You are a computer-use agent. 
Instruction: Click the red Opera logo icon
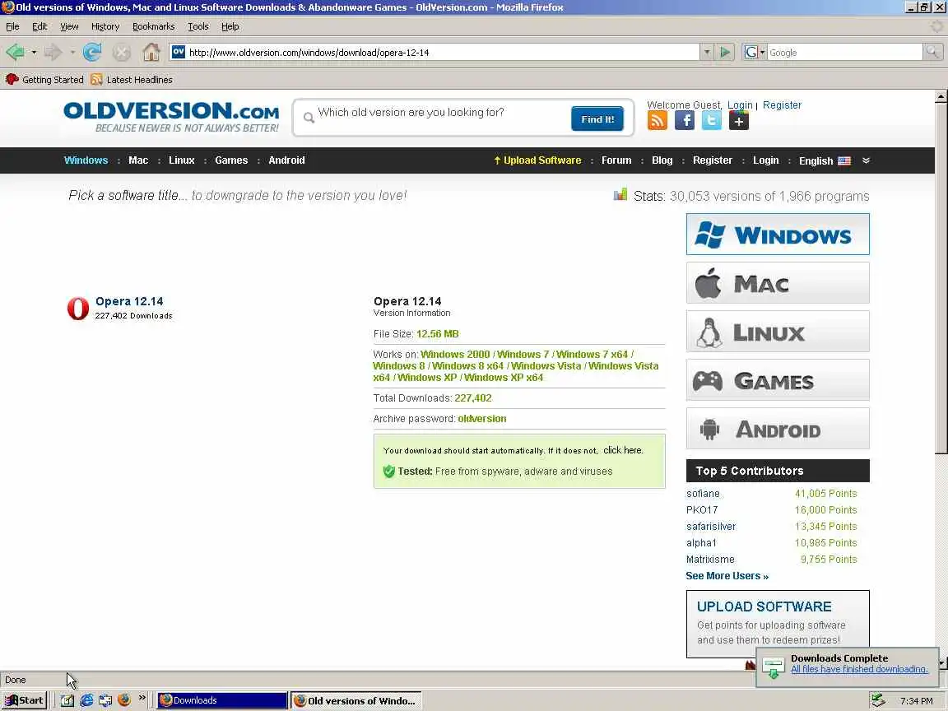[x=78, y=309]
